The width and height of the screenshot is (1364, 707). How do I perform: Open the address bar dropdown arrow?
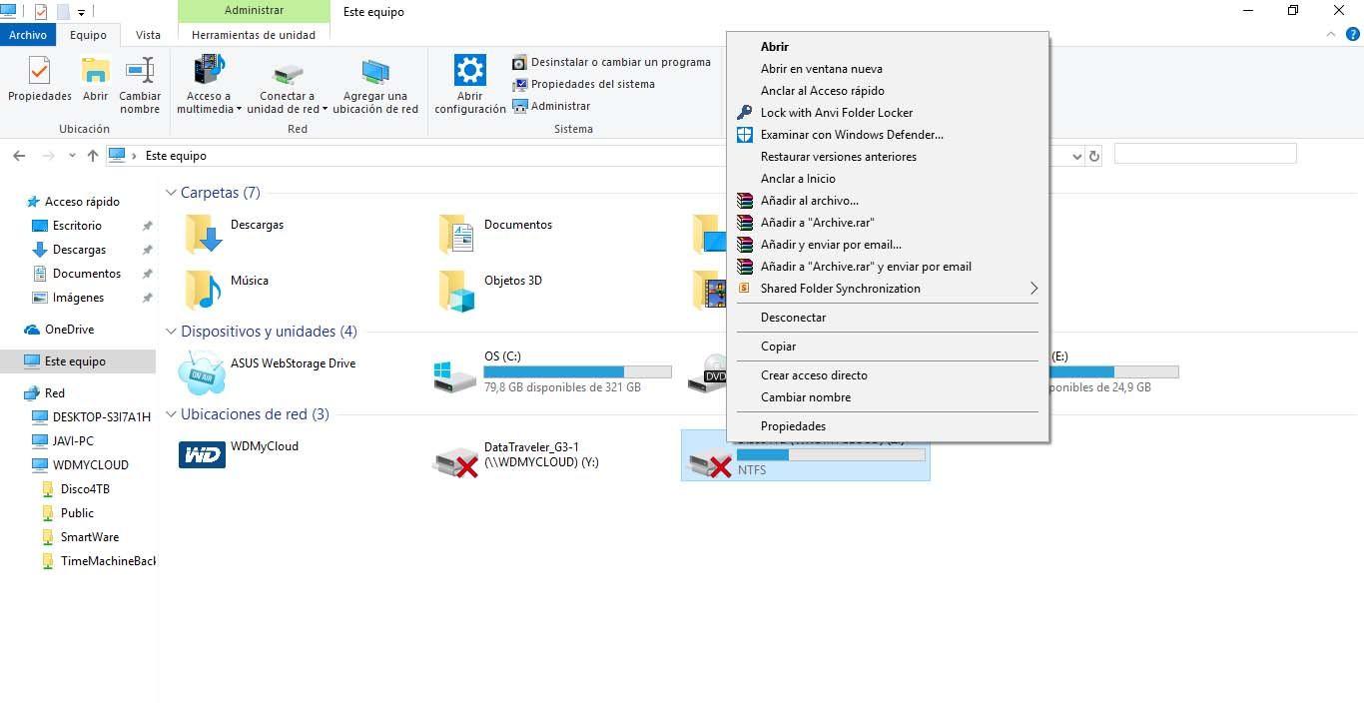point(1075,156)
